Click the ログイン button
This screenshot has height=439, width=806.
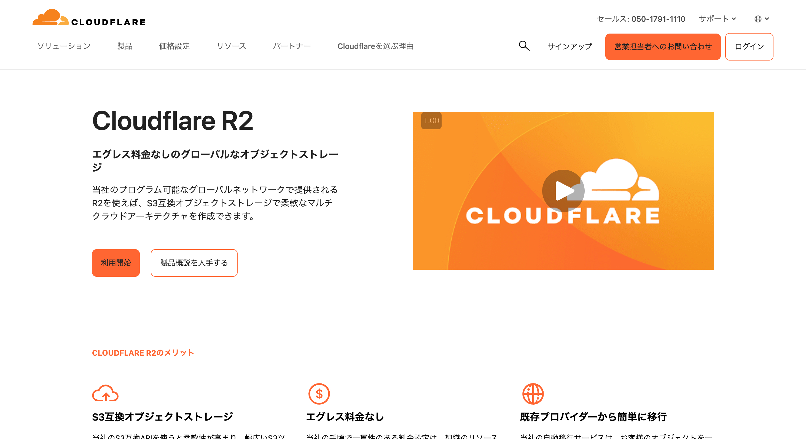point(749,46)
